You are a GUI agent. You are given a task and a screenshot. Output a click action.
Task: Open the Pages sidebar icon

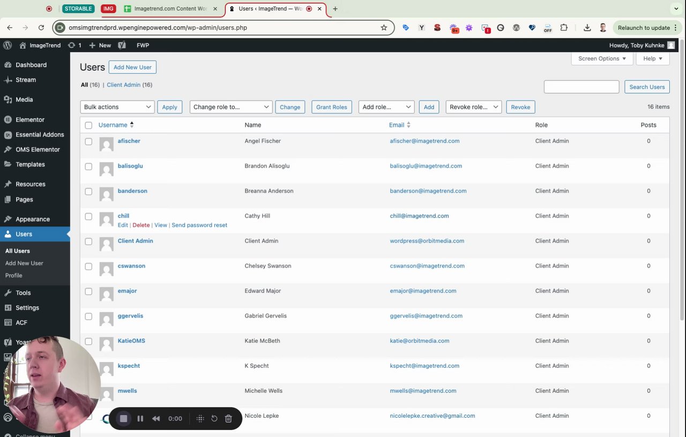pyautogui.click(x=8, y=199)
